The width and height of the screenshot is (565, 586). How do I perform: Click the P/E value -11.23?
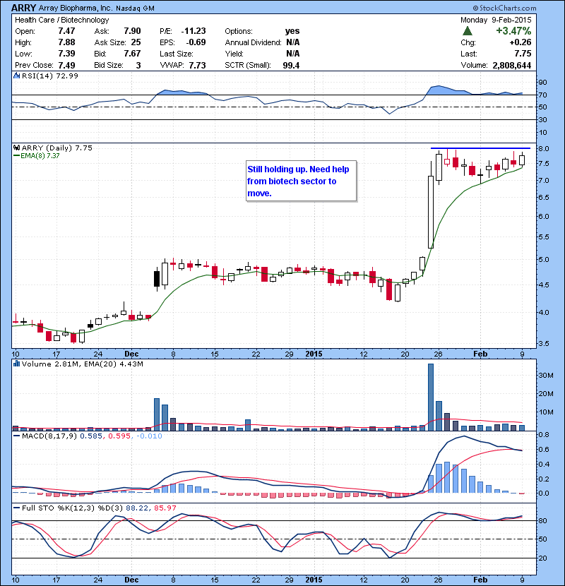pos(194,31)
